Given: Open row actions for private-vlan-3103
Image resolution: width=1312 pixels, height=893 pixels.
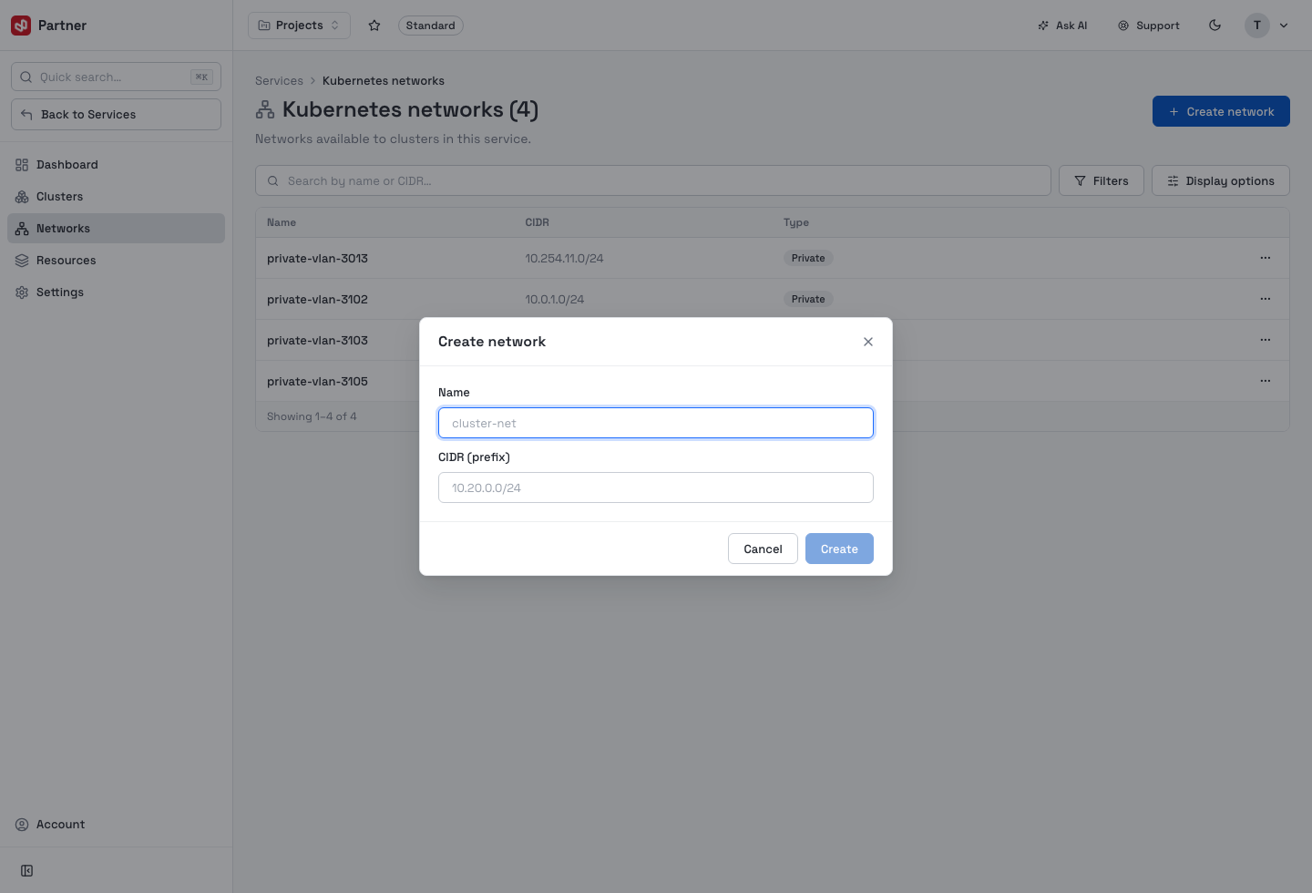Looking at the screenshot, I should (x=1266, y=340).
